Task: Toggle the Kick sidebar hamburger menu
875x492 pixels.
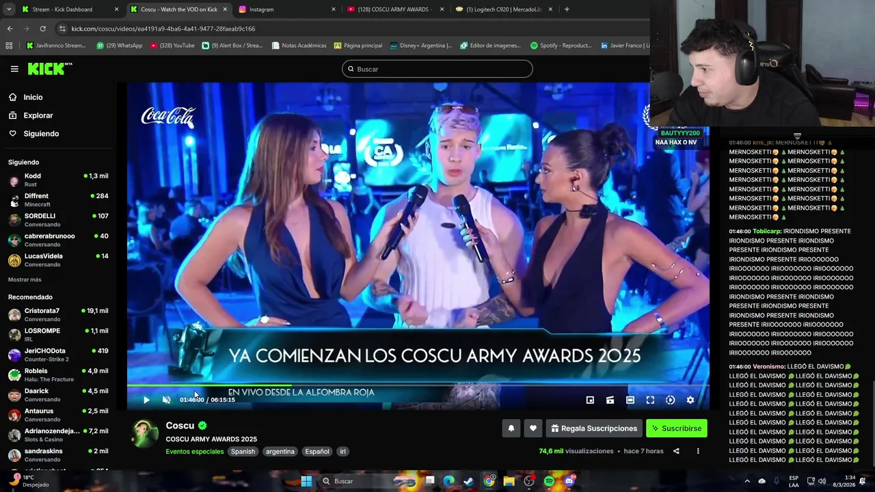Action: point(14,69)
